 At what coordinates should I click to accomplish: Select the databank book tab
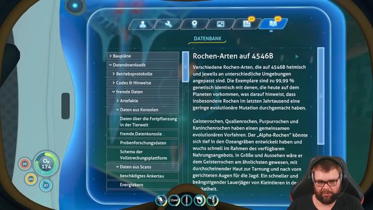coord(273,24)
